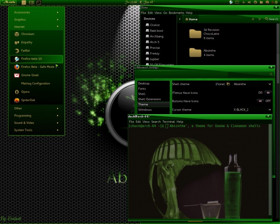The width and height of the screenshot is (280, 224).
Task: Go forward using file manager forward arrow
Action: (x=260, y=19)
